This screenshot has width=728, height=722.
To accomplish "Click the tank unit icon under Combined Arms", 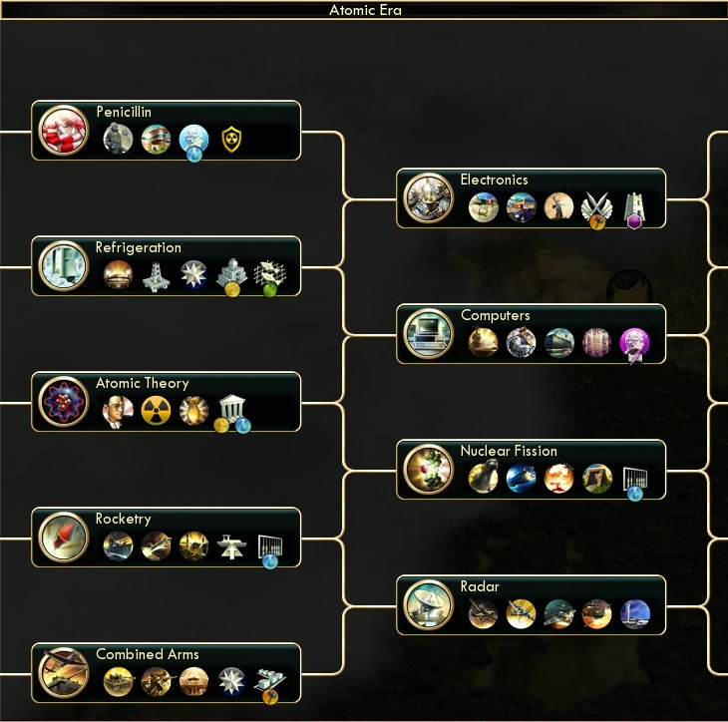I will tap(118, 681).
